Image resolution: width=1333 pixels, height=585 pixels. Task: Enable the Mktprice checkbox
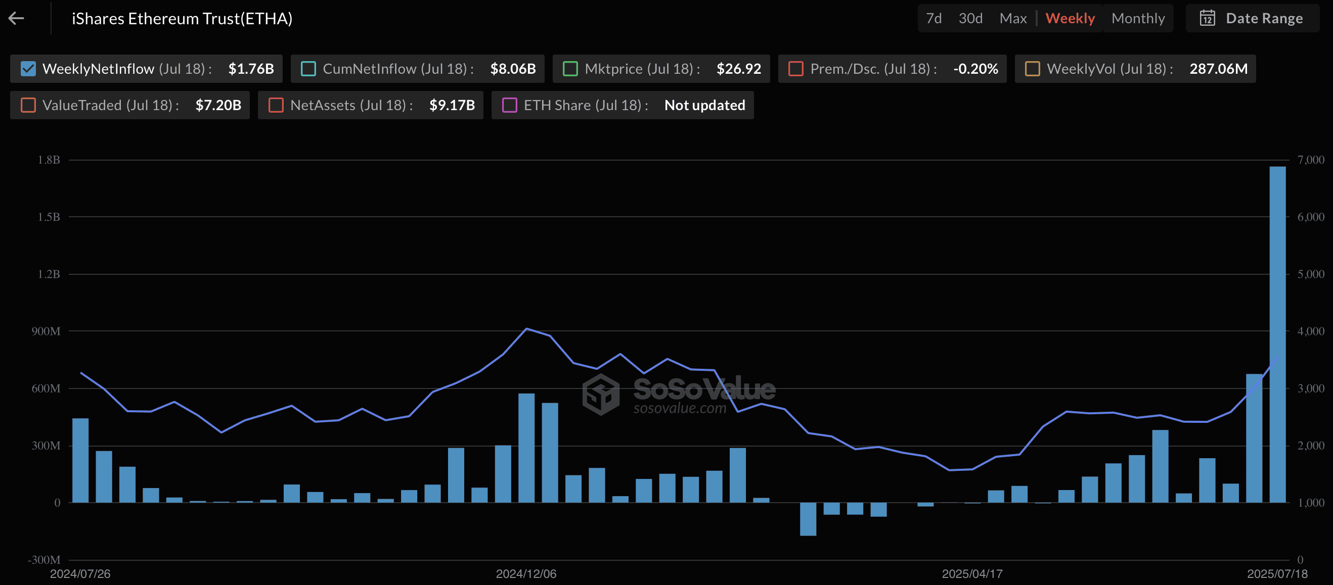click(570, 69)
